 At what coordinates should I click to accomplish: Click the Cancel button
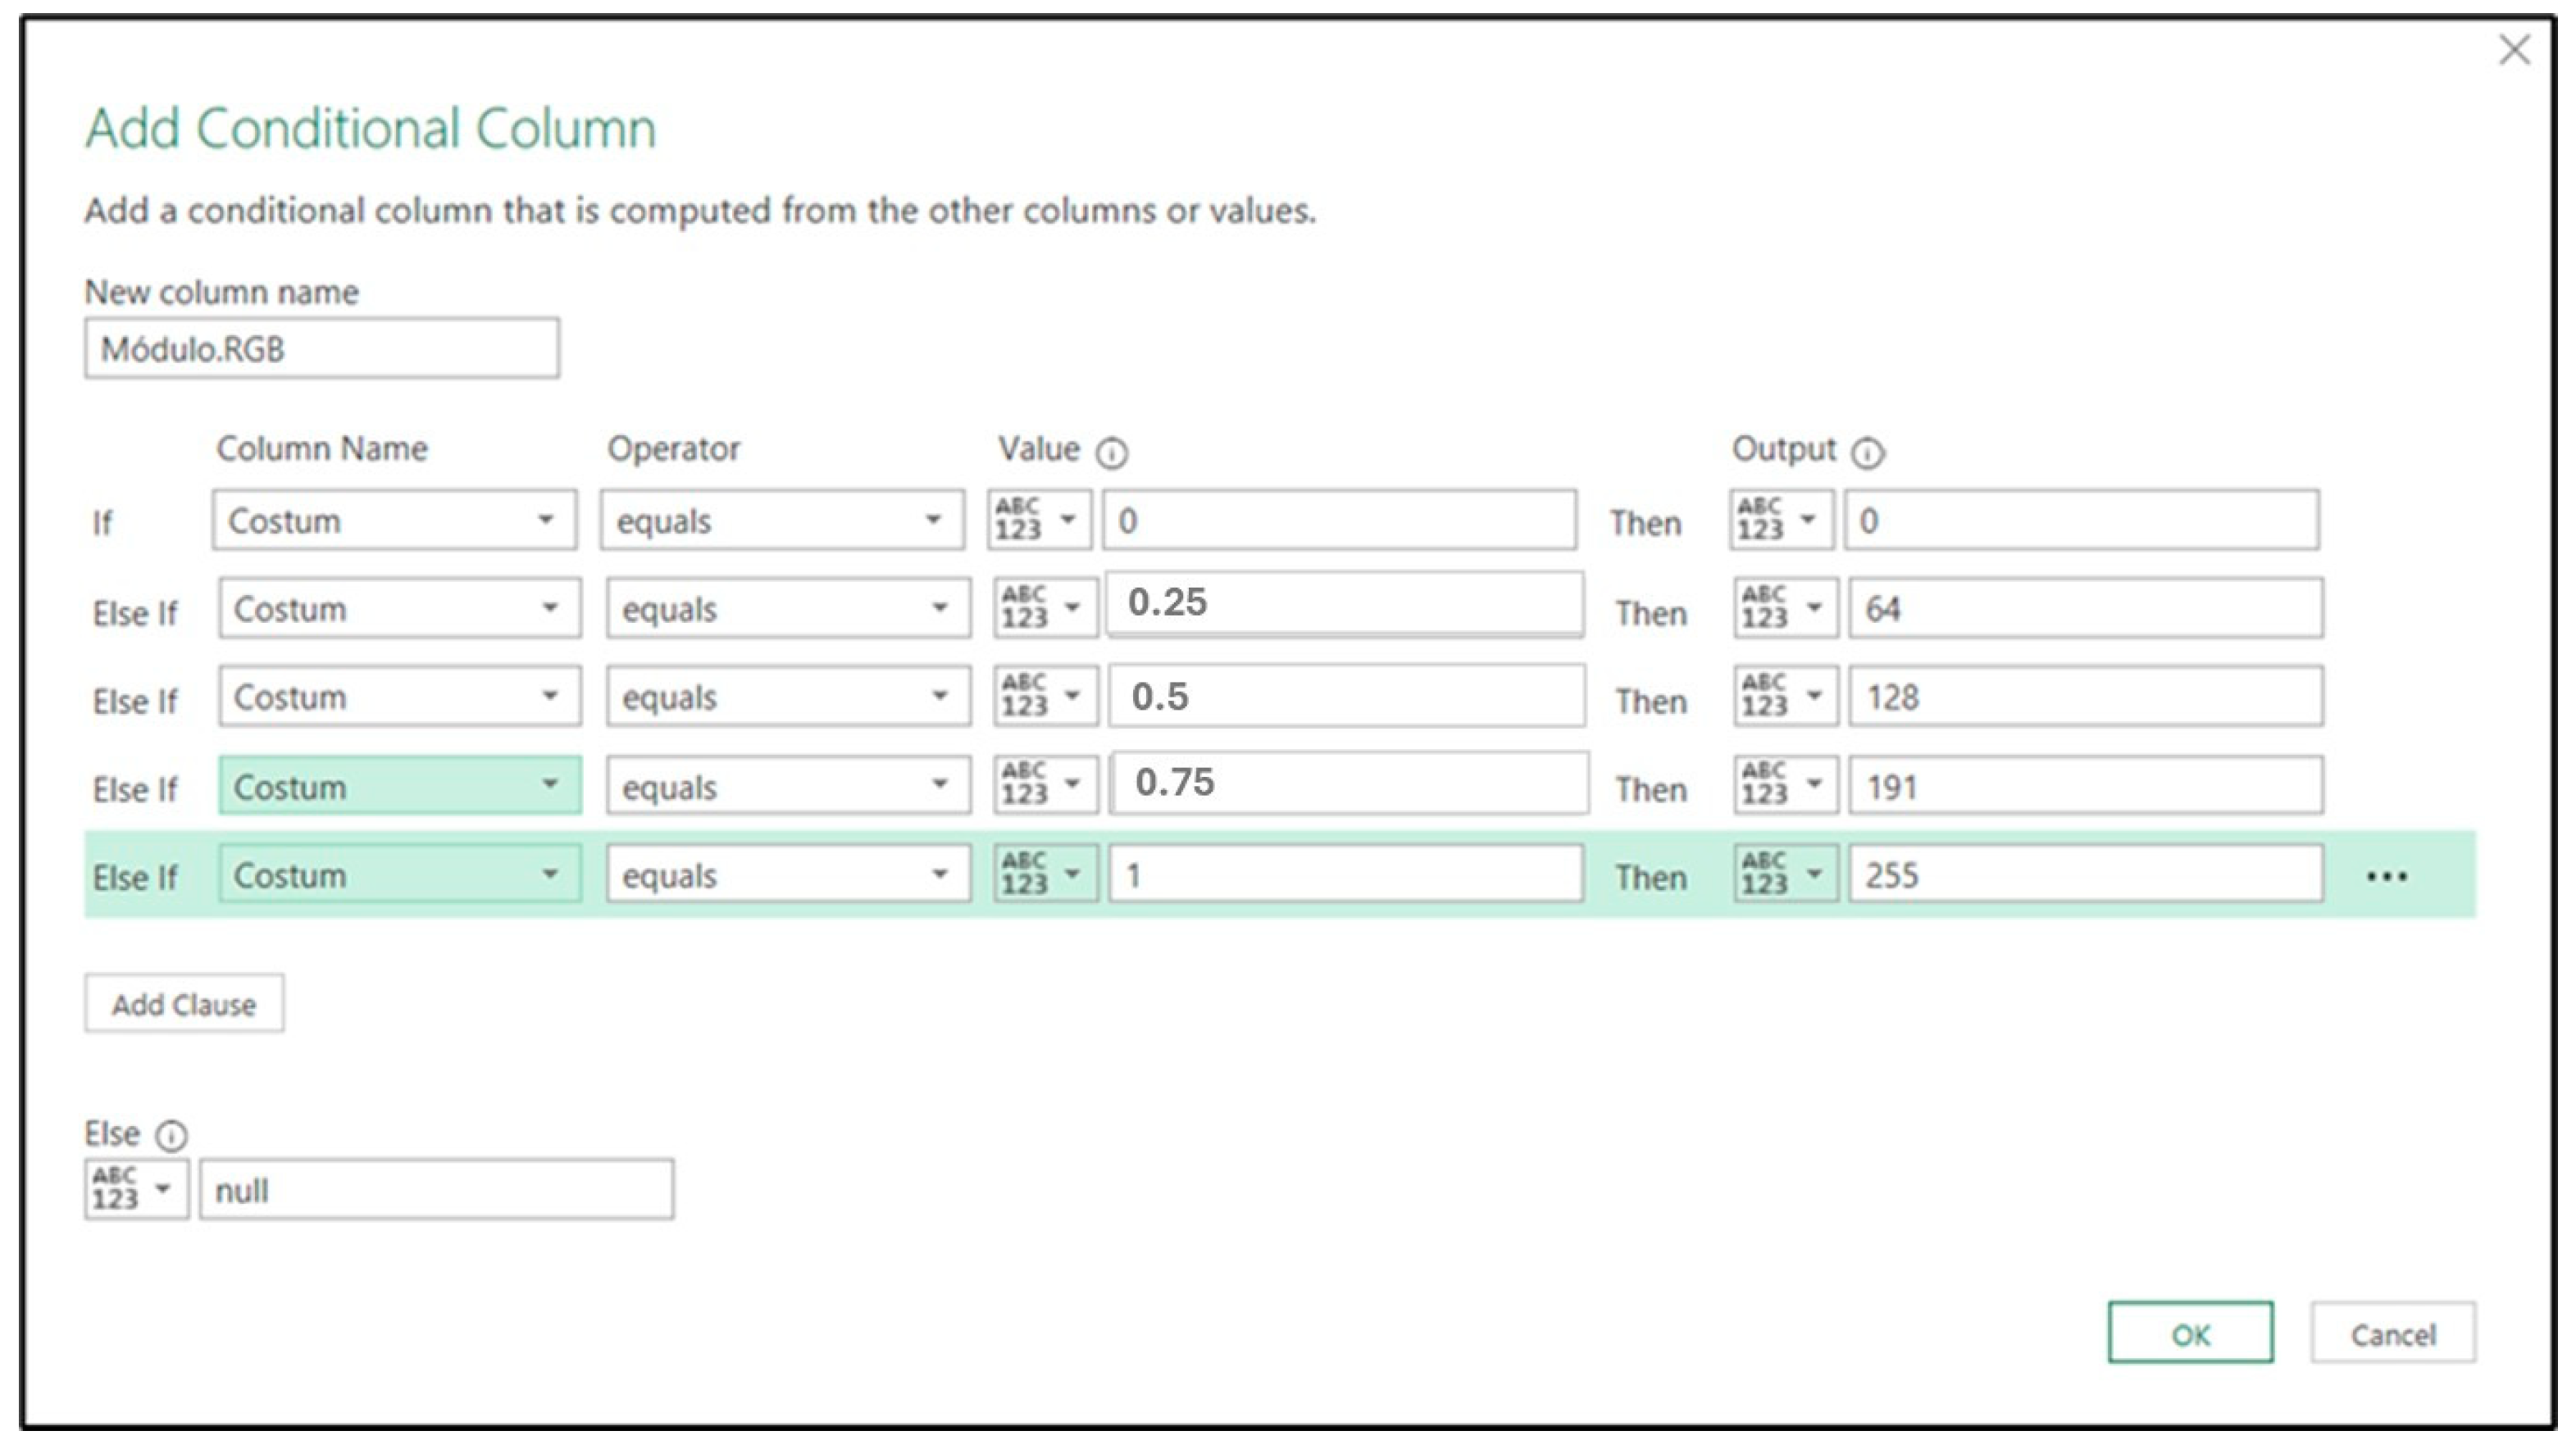coord(2393,1332)
